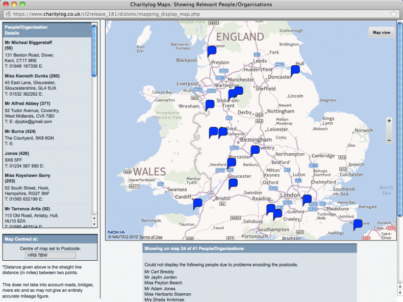Select the map marker near Wrexham
This screenshot has height=302, width=403.
(210, 105)
